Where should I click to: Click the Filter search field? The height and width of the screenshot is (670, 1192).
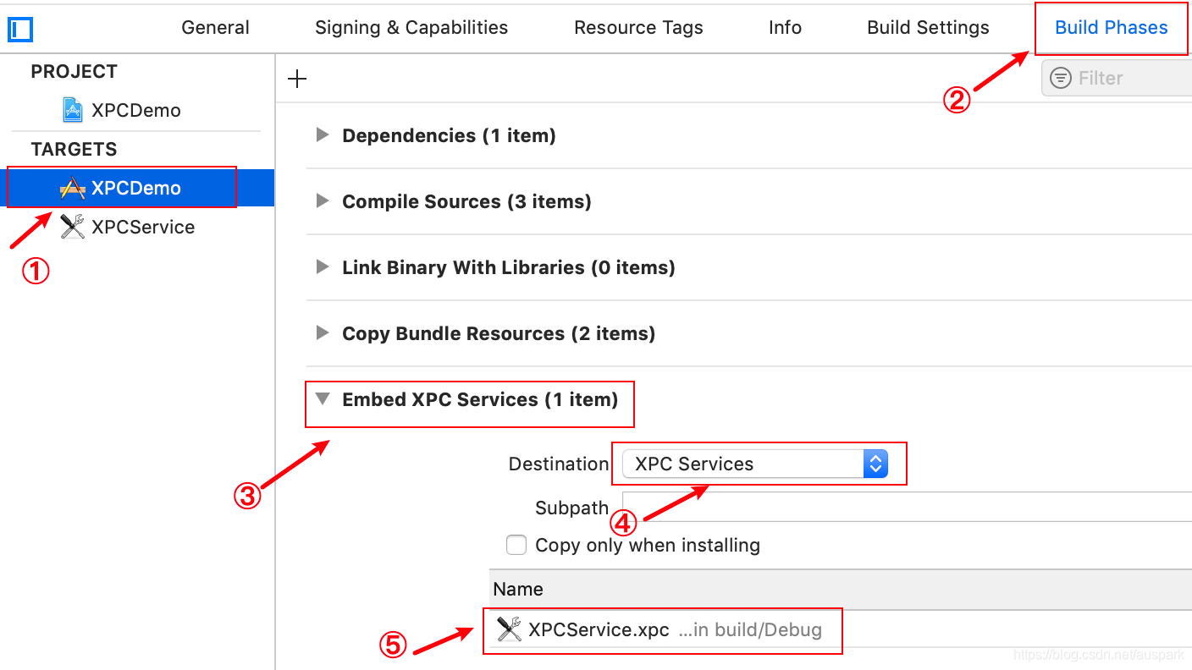pos(1117,78)
